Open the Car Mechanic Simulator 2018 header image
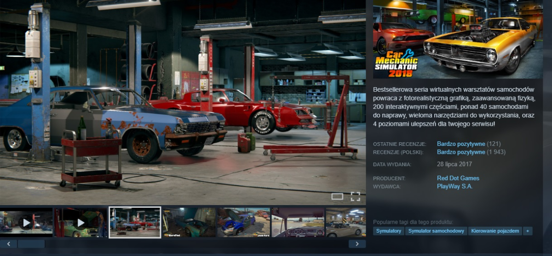This screenshot has width=552, height=256. pos(458,39)
